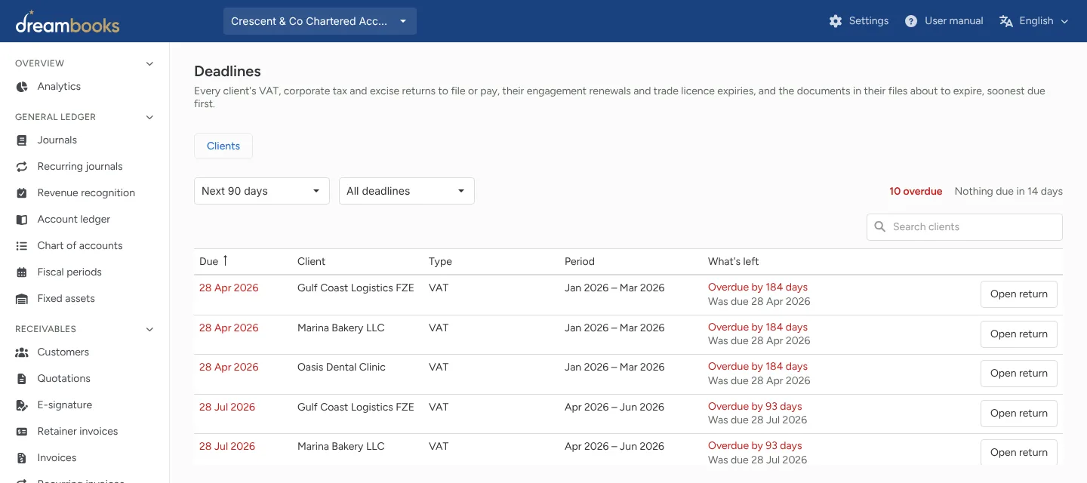
Task: Open Revenue recognition via its calendar-check icon
Action: click(x=22, y=193)
